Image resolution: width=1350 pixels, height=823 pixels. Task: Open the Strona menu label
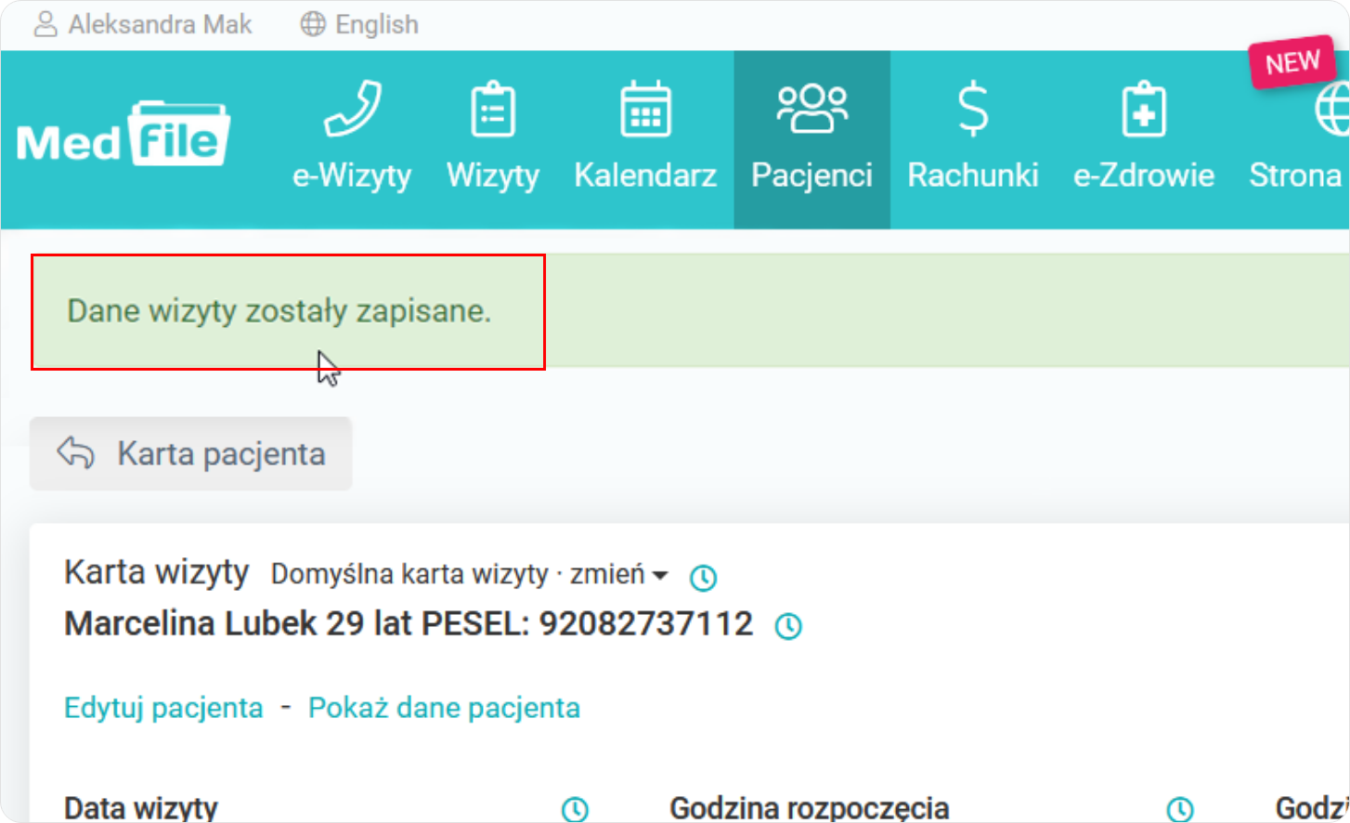[x=1295, y=175]
